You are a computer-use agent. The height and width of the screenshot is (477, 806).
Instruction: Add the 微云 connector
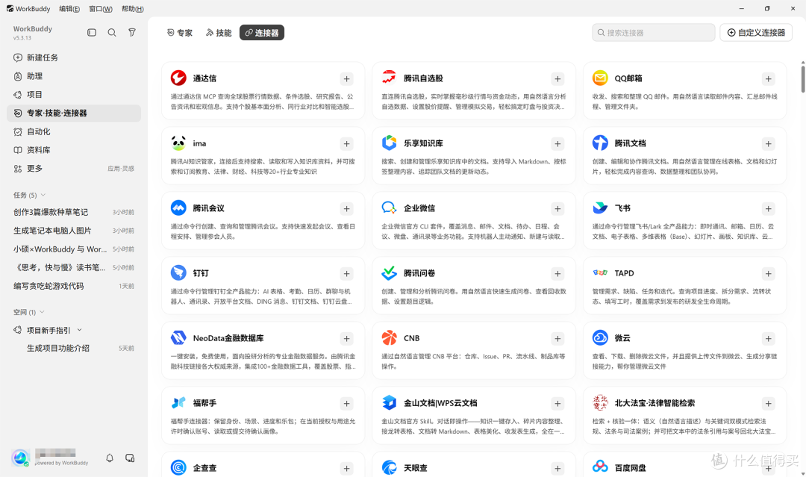(768, 339)
